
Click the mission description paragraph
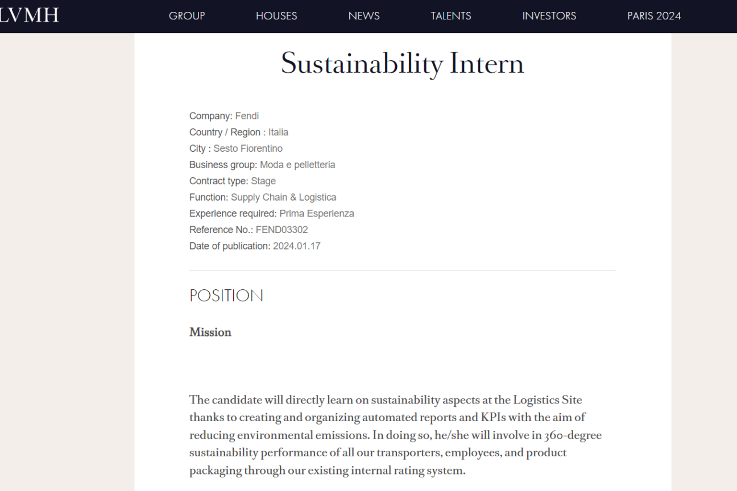pos(396,435)
